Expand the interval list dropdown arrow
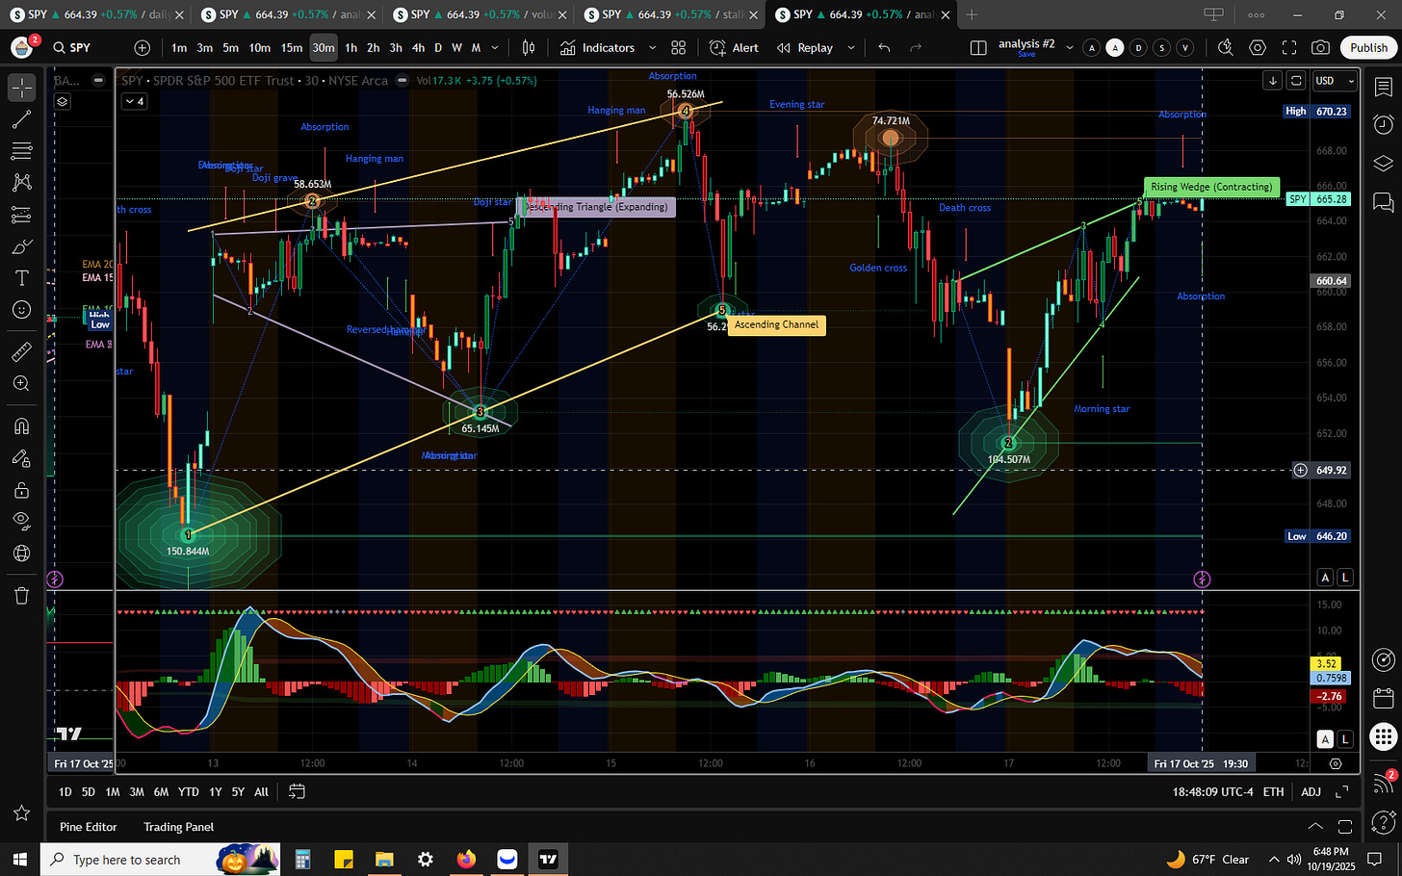The width and height of the screenshot is (1402, 876). pyautogui.click(x=496, y=48)
